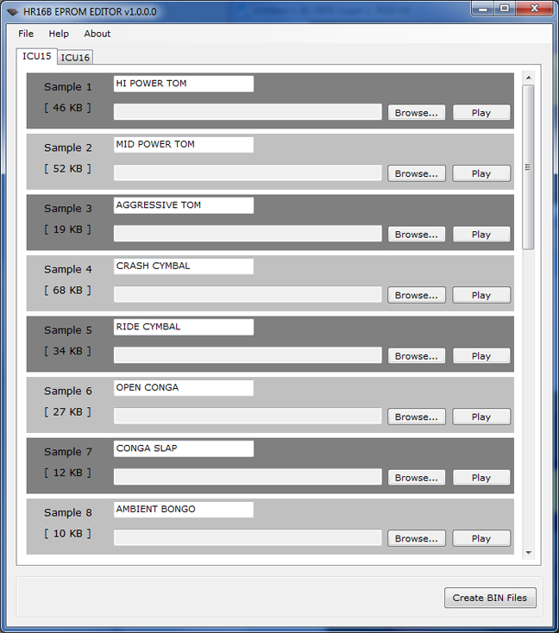Click Sample 8 file path field
This screenshot has width=559, height=633.
(x=248, y=538)
